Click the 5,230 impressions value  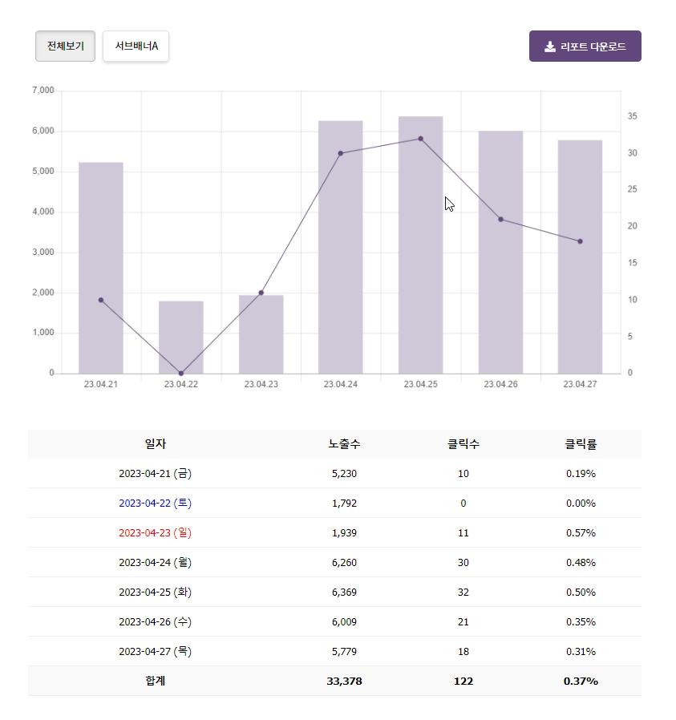click(345, 473)
